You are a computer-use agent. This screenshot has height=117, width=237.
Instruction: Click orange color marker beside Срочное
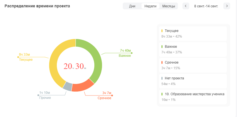coord(162,62)
